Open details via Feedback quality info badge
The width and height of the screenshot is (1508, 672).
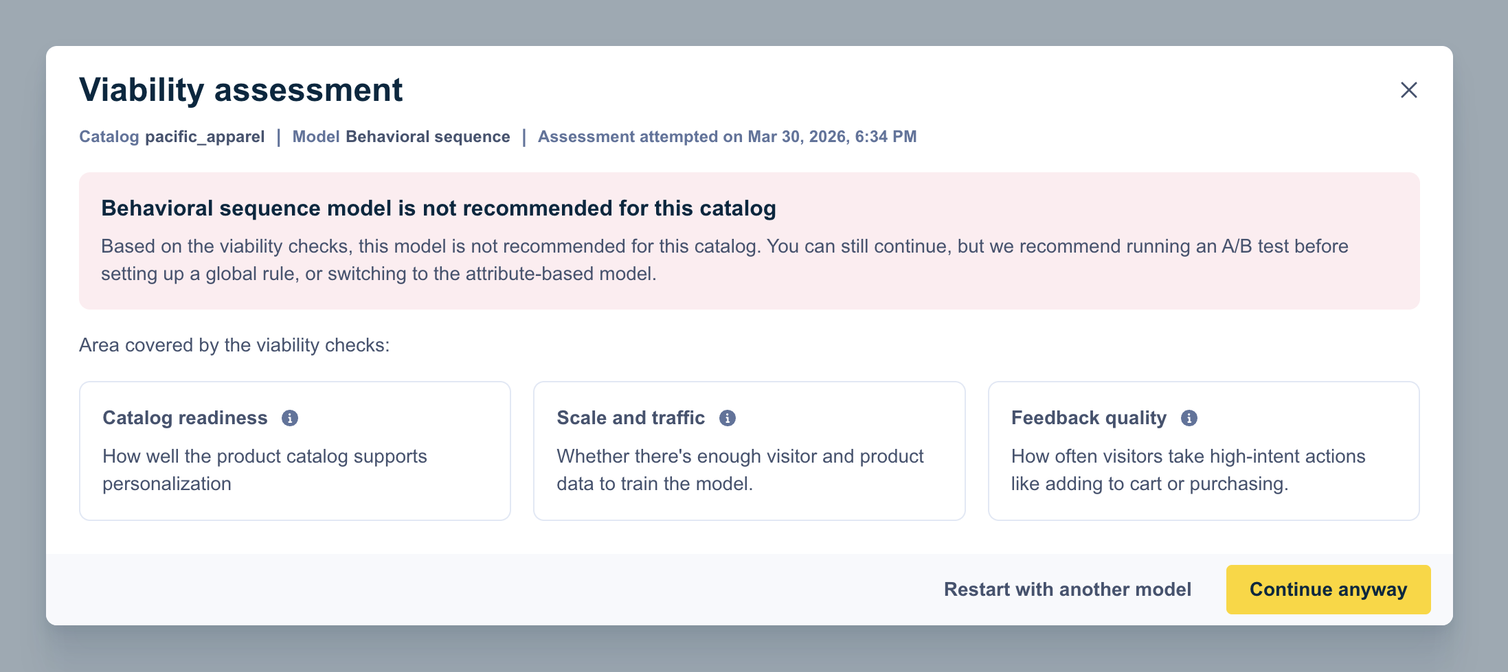[x=1189, y=417]
